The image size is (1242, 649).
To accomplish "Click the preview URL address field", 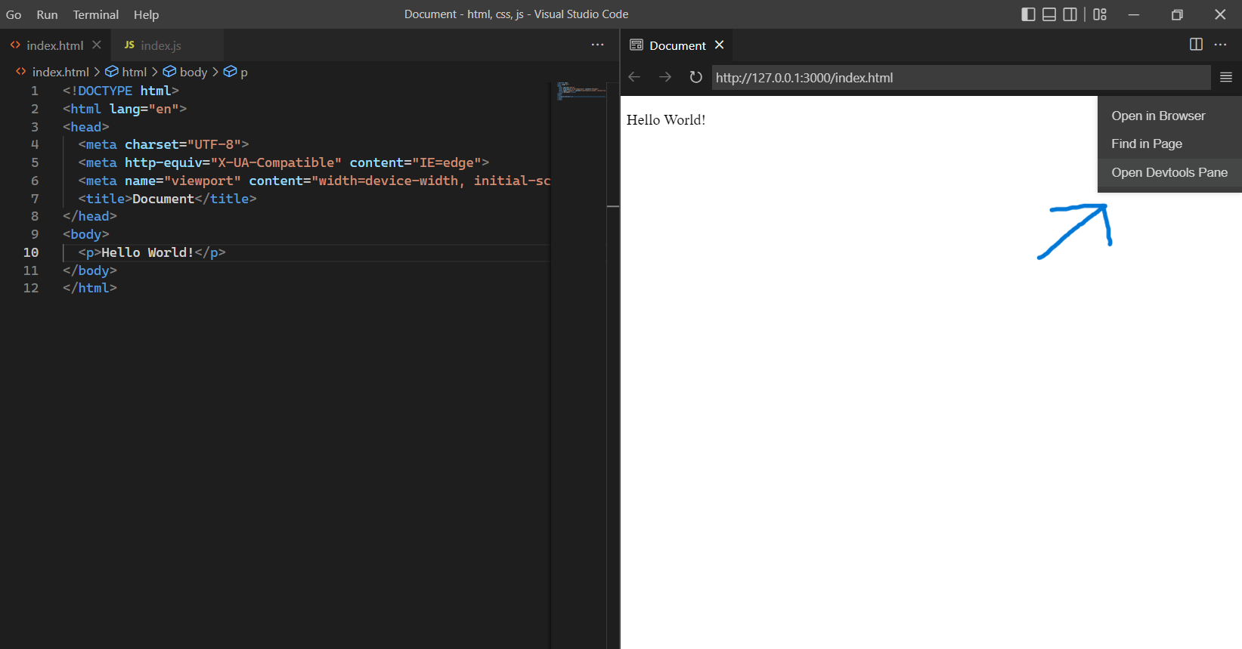I will [960, 77].
